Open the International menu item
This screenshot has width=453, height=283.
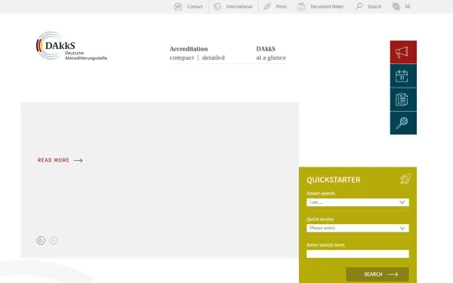pyautogui.click(x=239, y=6)
